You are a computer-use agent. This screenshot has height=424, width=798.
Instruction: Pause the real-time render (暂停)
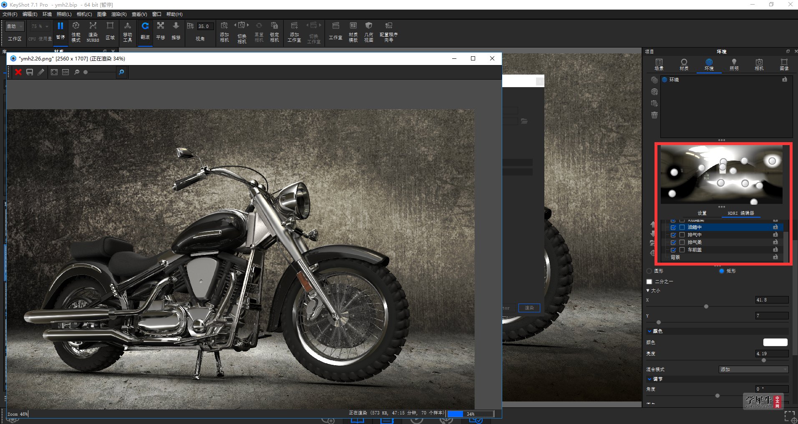click(60, 31)
